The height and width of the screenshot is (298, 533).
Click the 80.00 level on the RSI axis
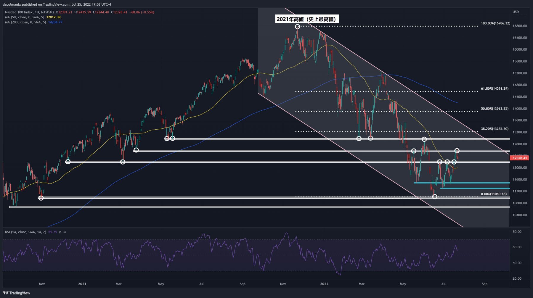[x=517, y=231]
